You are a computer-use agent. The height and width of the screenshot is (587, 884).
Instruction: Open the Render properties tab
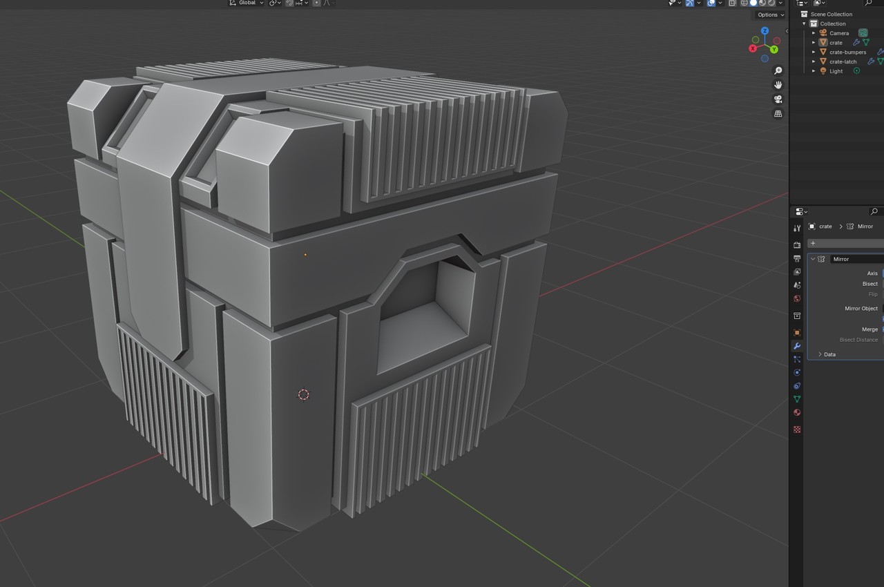797,245
